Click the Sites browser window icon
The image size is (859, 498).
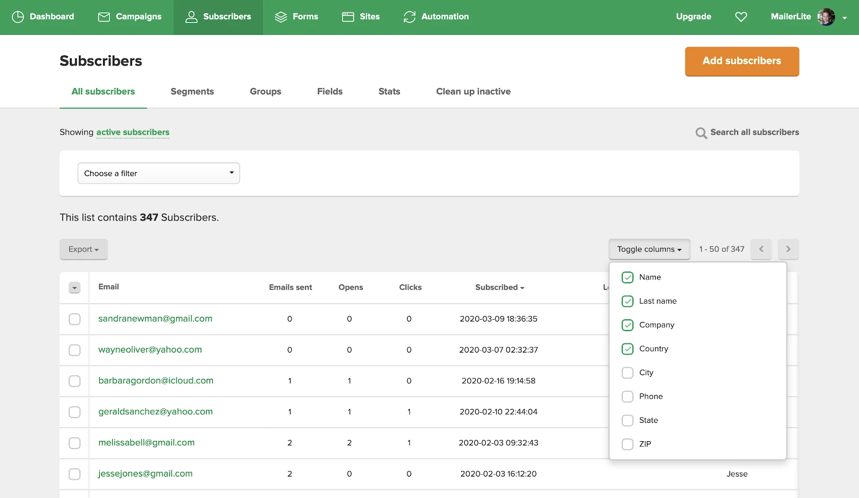348,17
